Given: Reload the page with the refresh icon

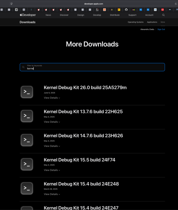Looking at the screenshot, I should tap(176, 4).
